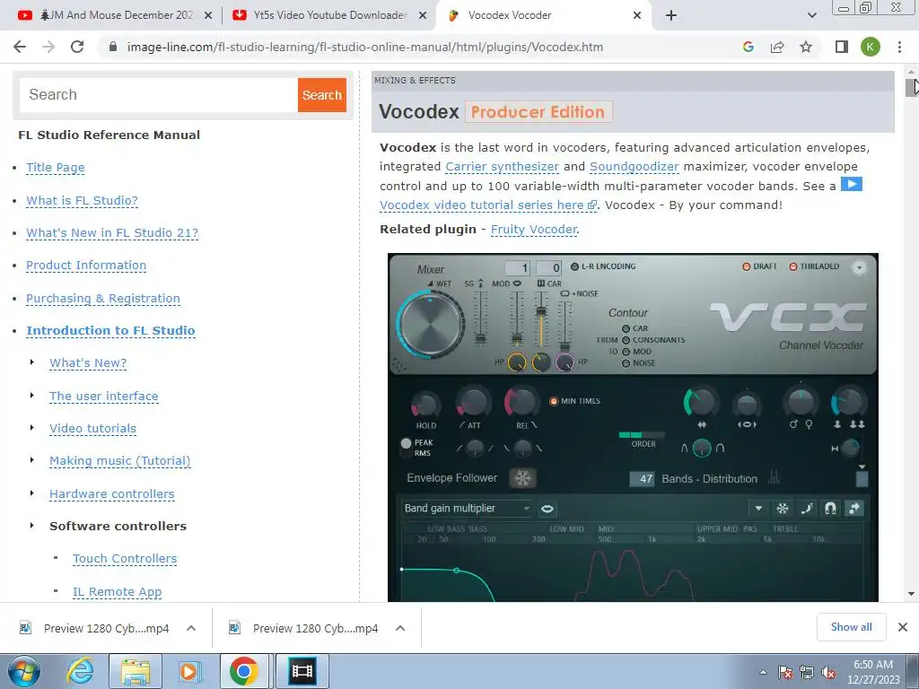View site info via lock icon
Screen dimensions: 919x689
pyautogui.click(x=114, y=47)
